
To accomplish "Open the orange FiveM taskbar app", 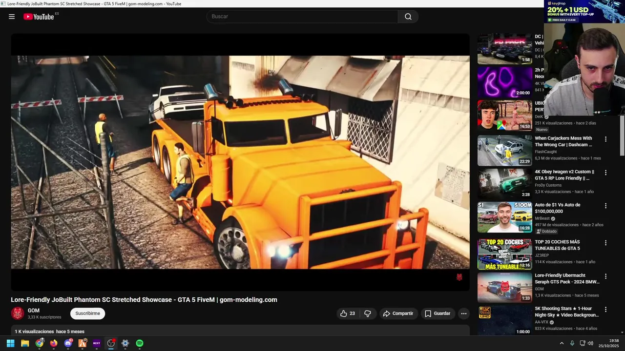I will click(x=82, y=343).
